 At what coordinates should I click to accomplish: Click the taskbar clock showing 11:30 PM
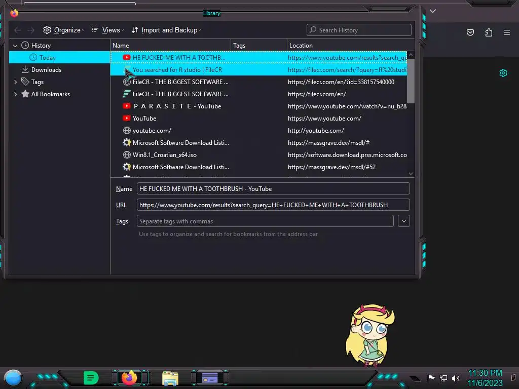click(485, 378)
